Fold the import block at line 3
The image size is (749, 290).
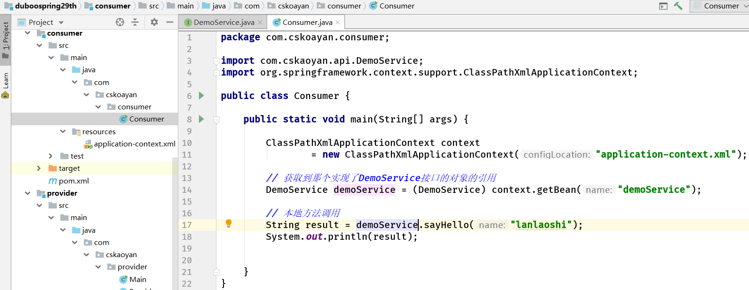(x=216, y=61)
